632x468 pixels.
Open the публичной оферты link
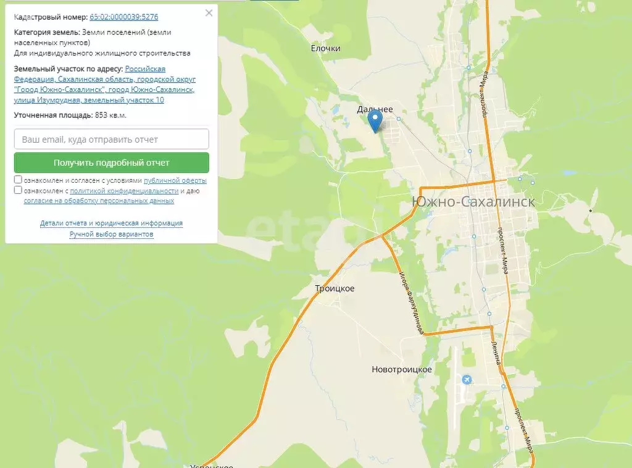[x=175, y=180]
